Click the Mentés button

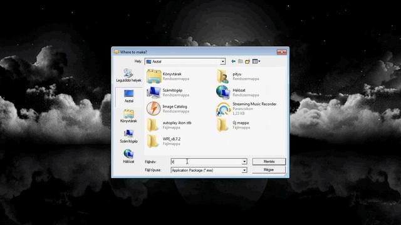[x=269, y=161]
